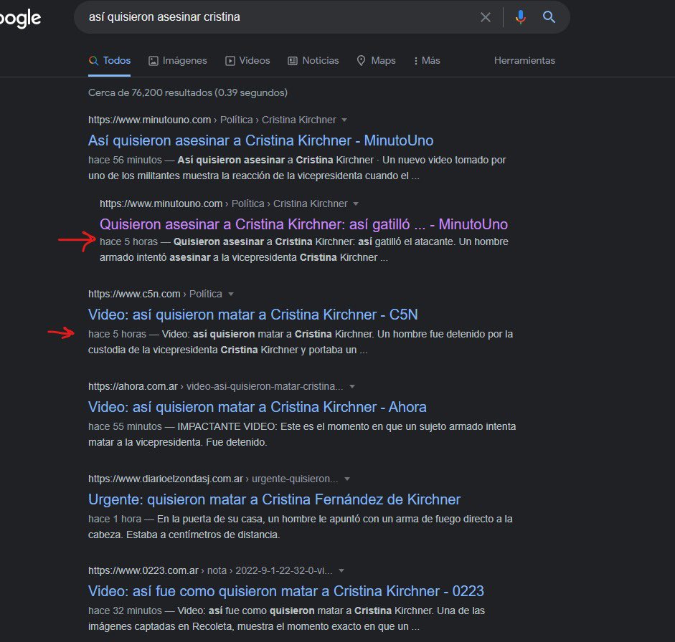Start voice search with the microphone icon

pos(521,17)
